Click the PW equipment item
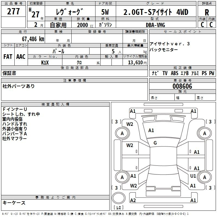 pyautogui.click(x=212, y=73)
